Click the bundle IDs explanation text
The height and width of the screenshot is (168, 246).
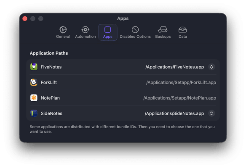pyautogui.click(x=122, y=129)
